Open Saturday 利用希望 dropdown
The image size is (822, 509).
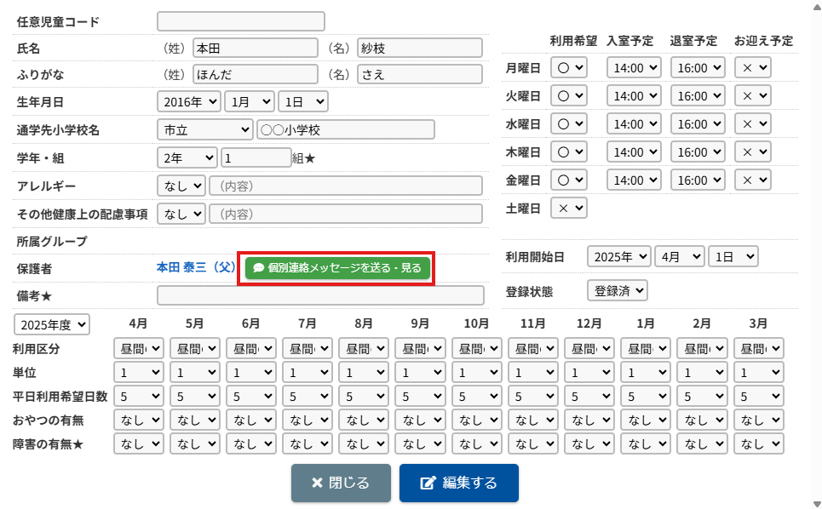(568, 207)
